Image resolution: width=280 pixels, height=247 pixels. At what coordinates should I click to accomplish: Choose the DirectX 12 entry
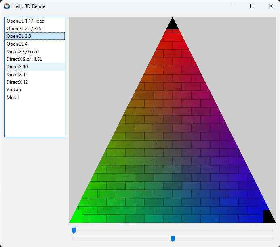point(17,82)
